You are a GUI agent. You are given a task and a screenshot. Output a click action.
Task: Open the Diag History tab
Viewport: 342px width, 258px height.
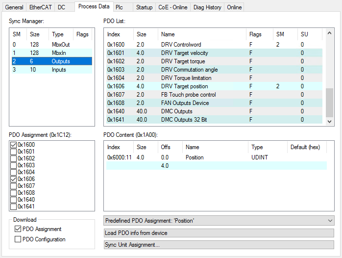pos(207,7)
